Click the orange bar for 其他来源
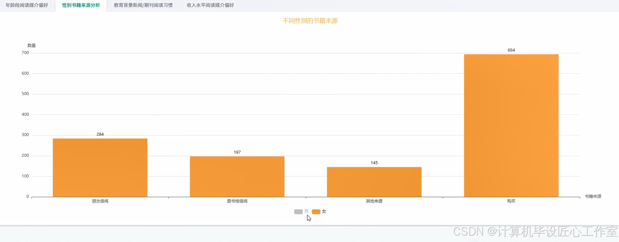619x242 pixels. (374, 182)
